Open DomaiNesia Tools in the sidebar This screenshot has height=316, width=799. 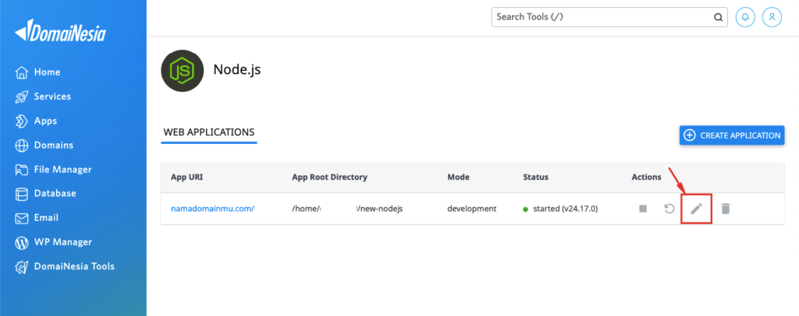[74, 266]
